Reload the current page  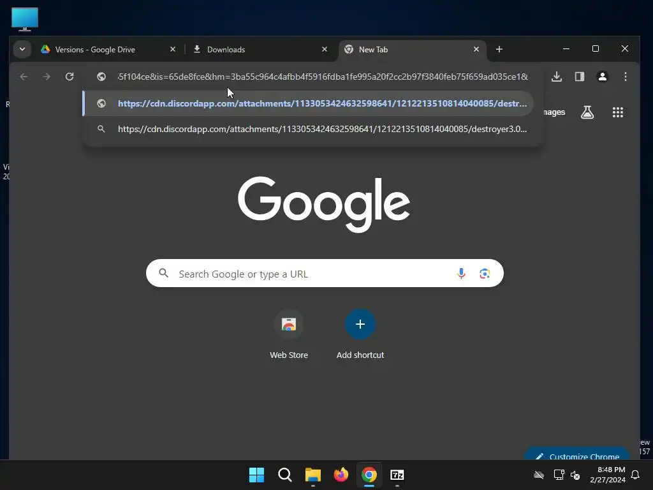[70, 77]
